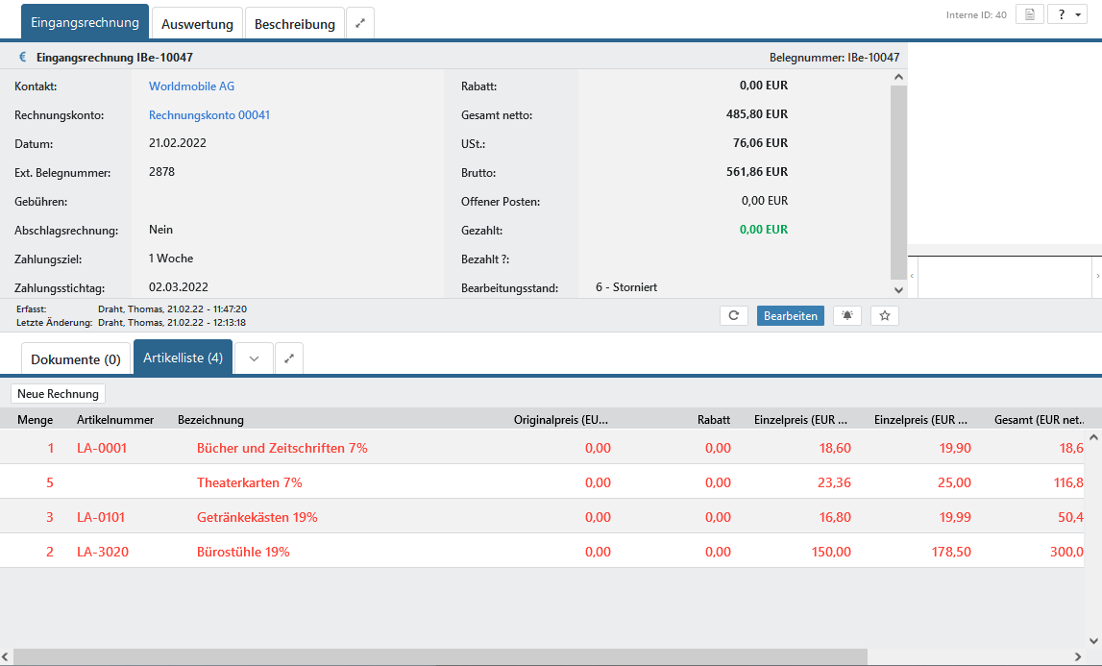Open the chevron dropdown next to Artikelliste
Image resolution: width=1102 pixels, height=666 pixels.
254,358
